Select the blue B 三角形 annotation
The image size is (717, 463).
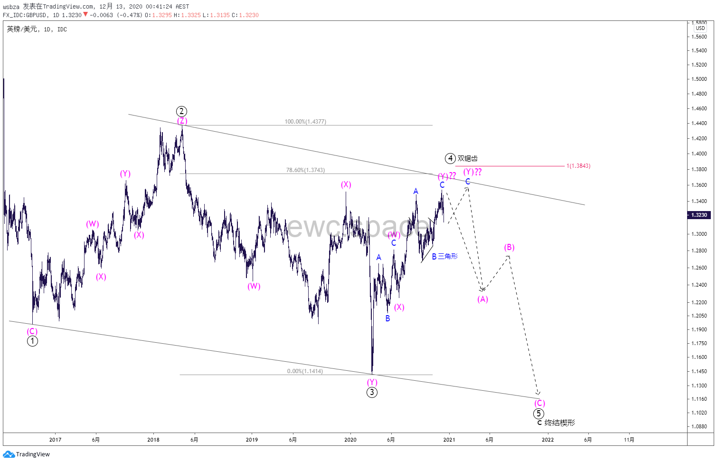point(444,257)
